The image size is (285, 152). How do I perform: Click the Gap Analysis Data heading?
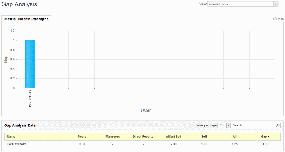pos(20,125)
